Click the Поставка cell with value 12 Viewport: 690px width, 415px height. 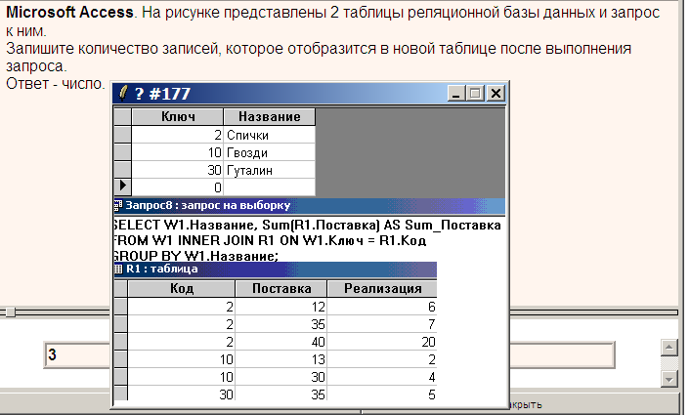pos(281,307)
